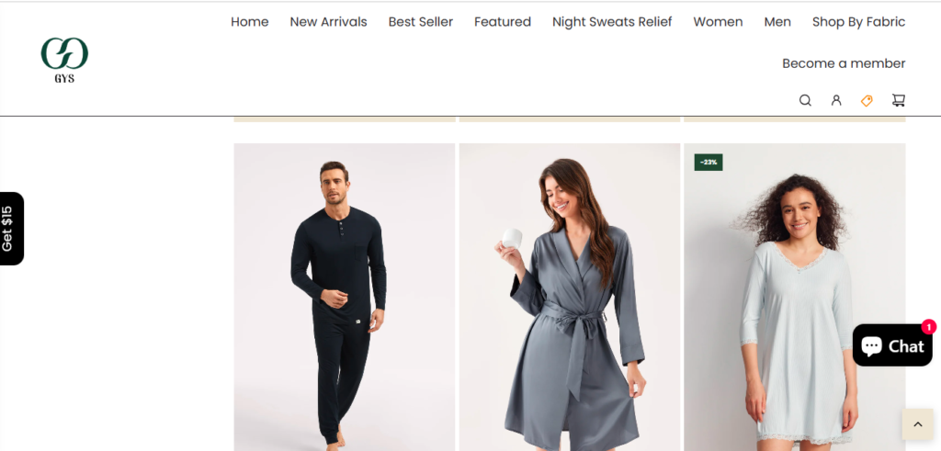Open the search icon in header
Viewport: 941px width, 451px height.
[805, 101]
